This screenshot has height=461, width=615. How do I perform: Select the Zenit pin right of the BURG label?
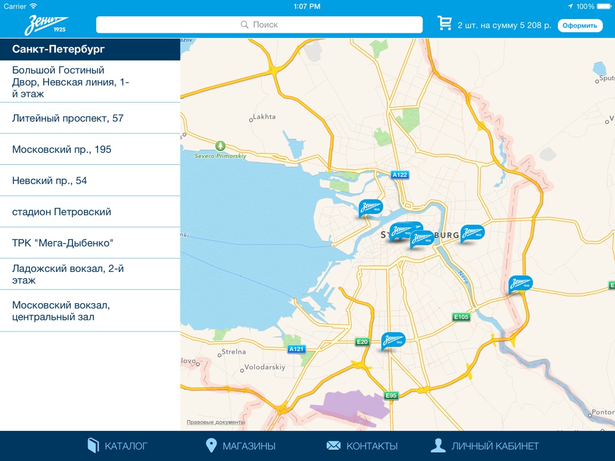(x=472, y=233)
